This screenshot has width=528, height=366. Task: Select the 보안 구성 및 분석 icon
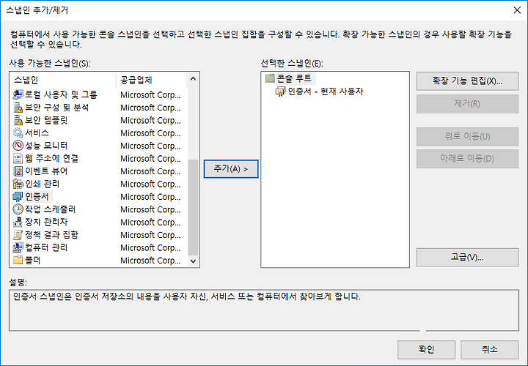18,108
